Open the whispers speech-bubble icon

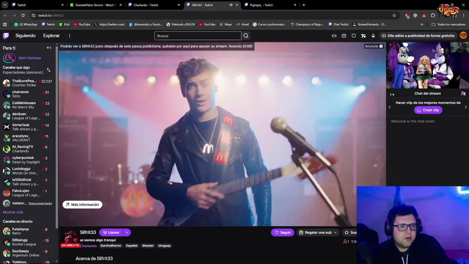[354, 36]
